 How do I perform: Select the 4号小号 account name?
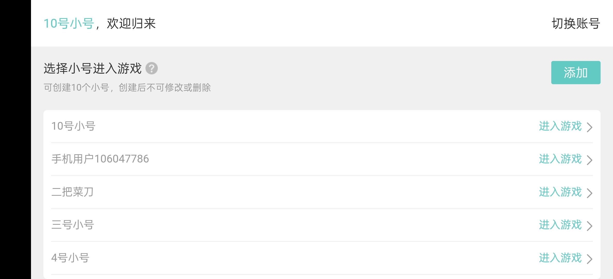pos(70,258)
